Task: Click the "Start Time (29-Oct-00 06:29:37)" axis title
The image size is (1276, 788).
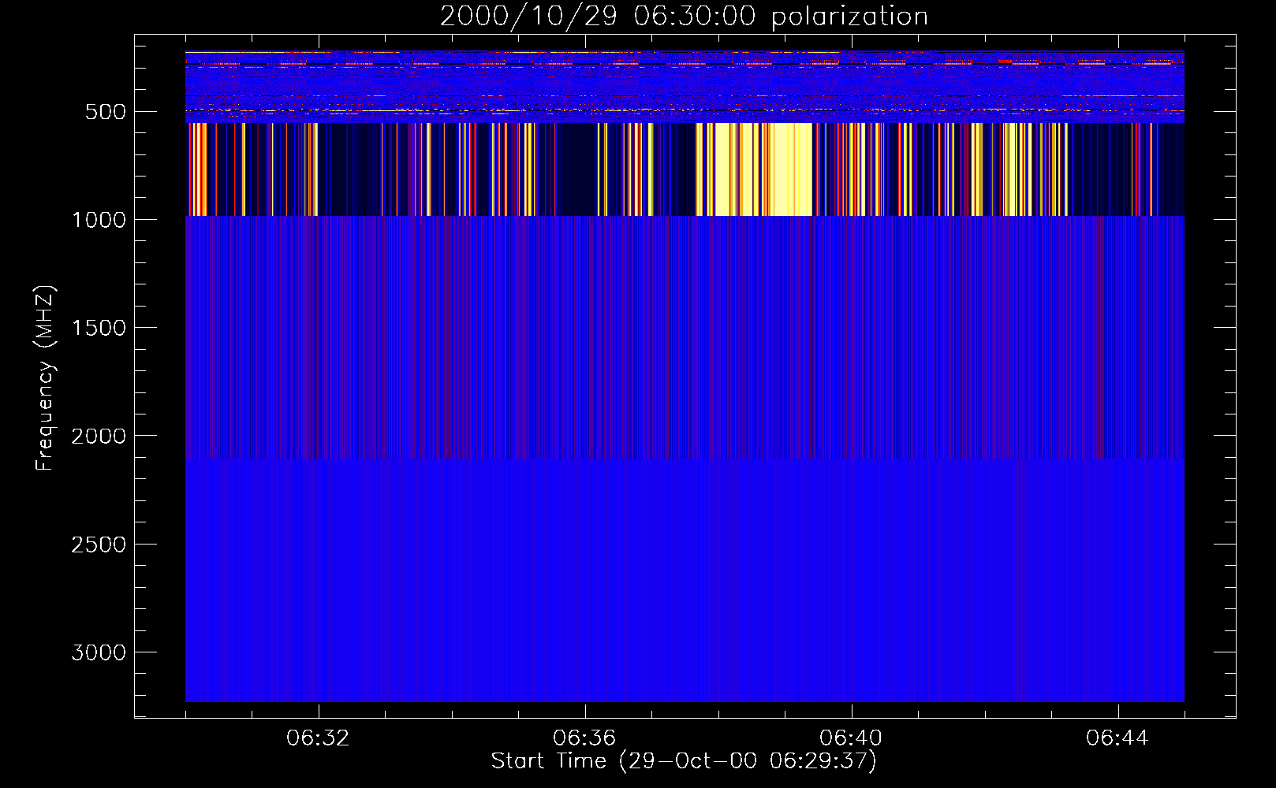Action: click(684, 761)
